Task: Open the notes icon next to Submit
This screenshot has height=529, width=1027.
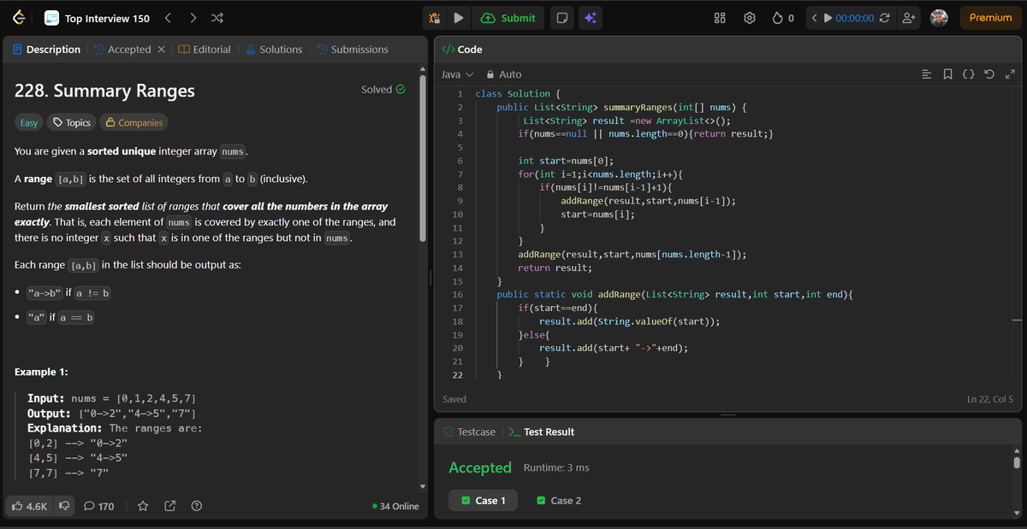Action: pyautogui.click(x=561, y=18)
